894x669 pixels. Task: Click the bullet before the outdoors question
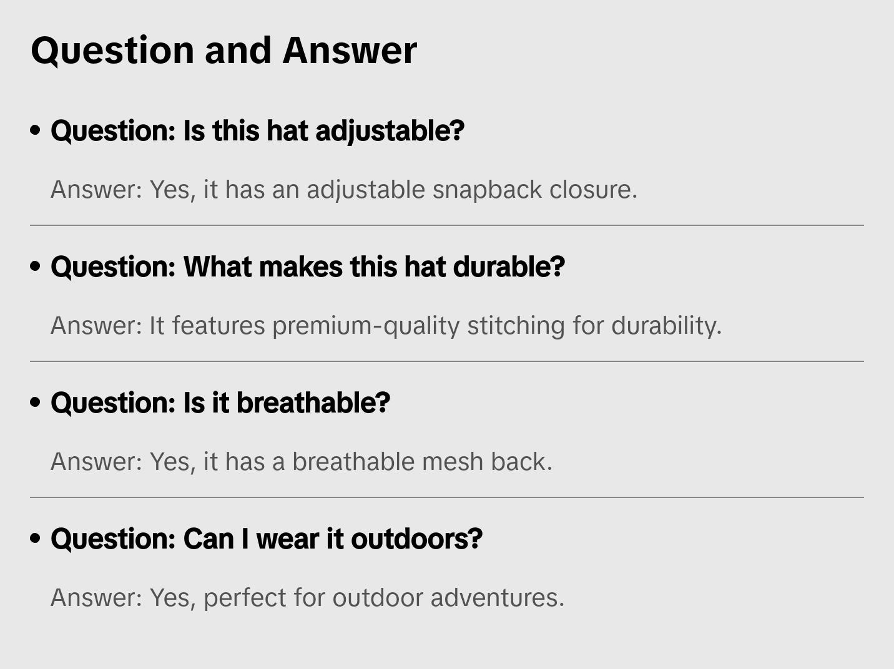tap(36, 539)
